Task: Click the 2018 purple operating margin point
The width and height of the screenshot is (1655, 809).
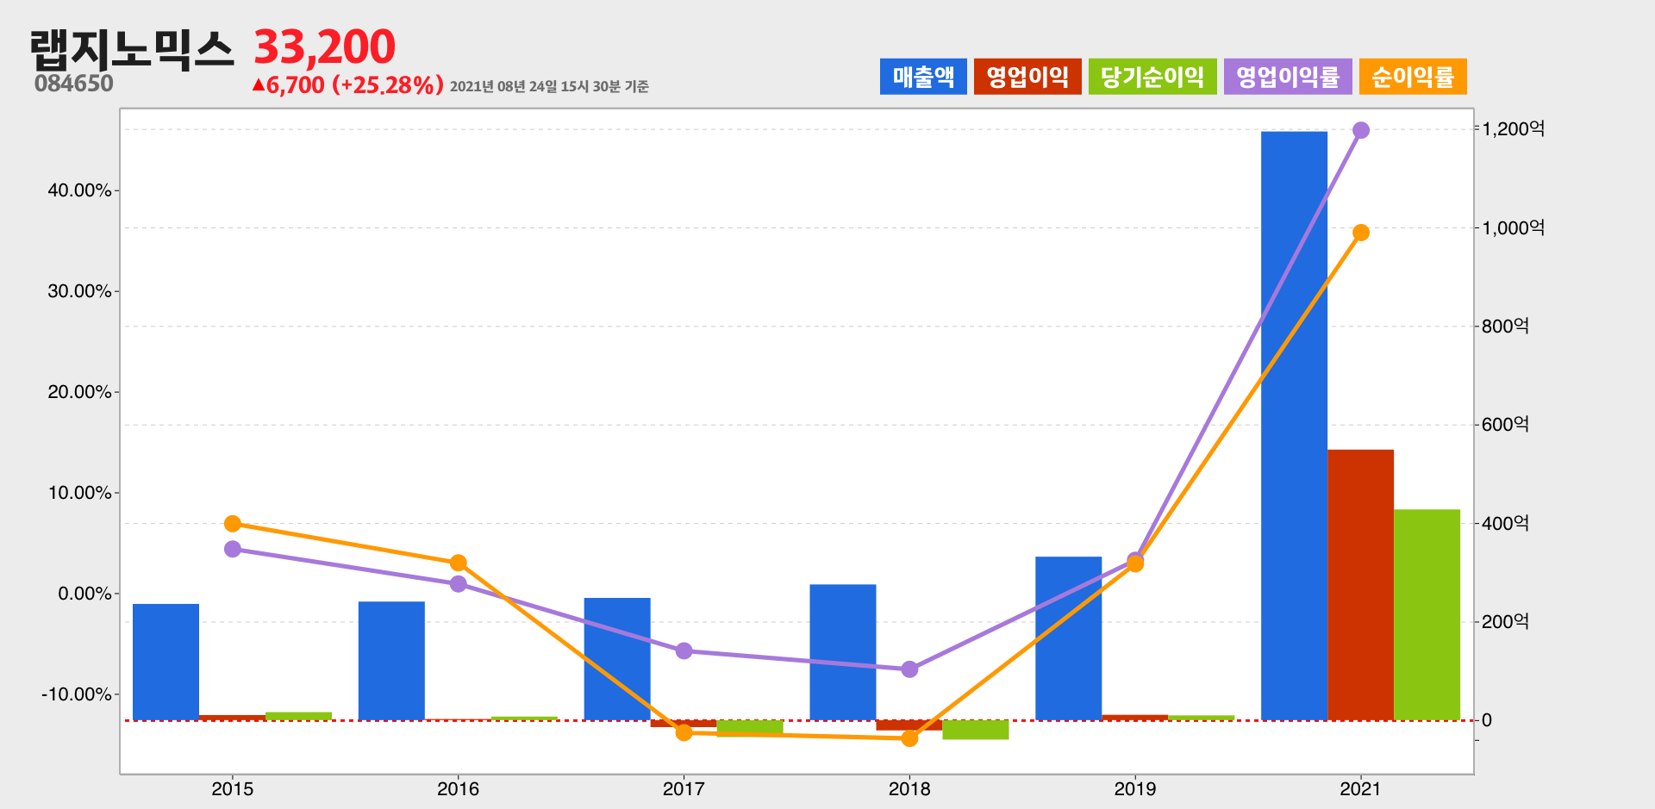Action: point(909,669)
